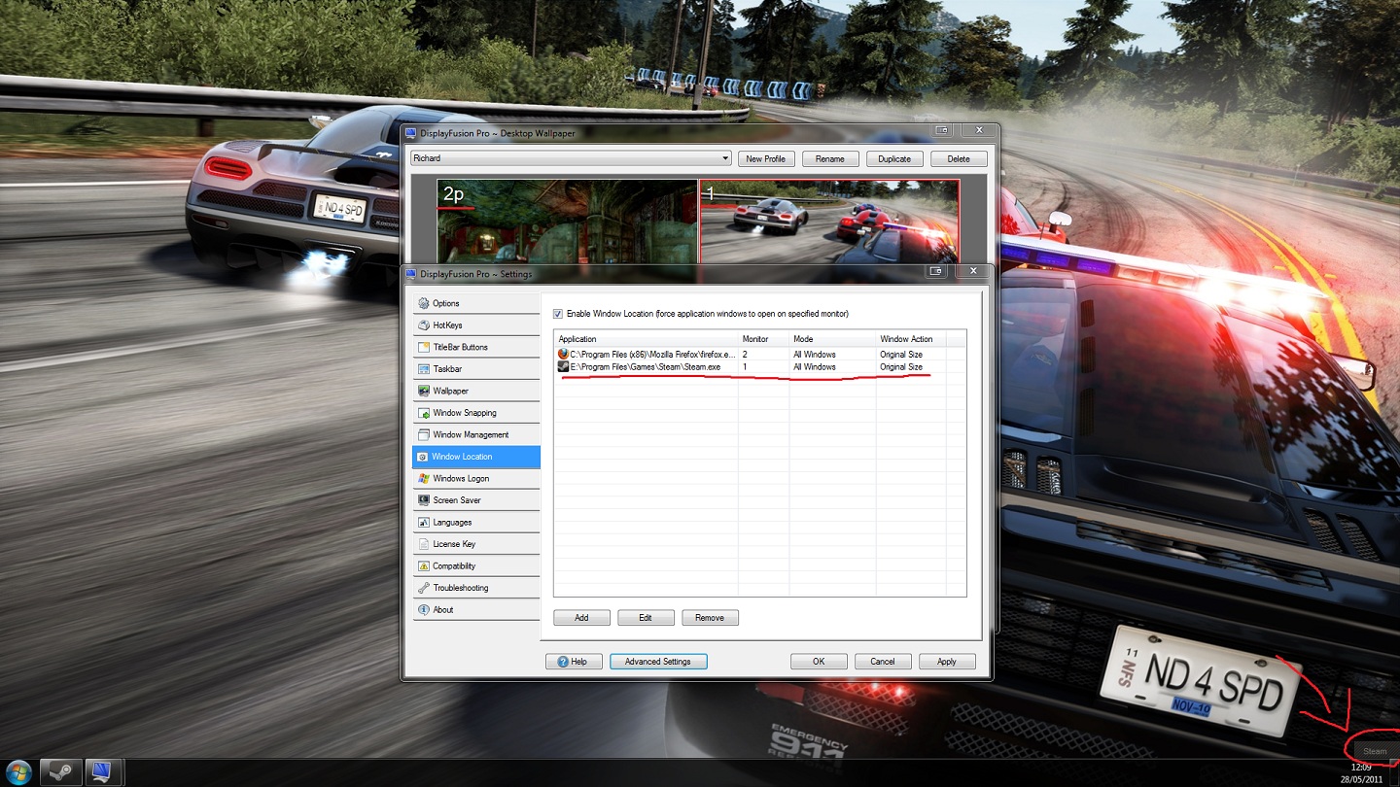The width and height of the screenshot is (1400, 787).
Task: Click the New Profile button
Action: [x=766, y=158]
